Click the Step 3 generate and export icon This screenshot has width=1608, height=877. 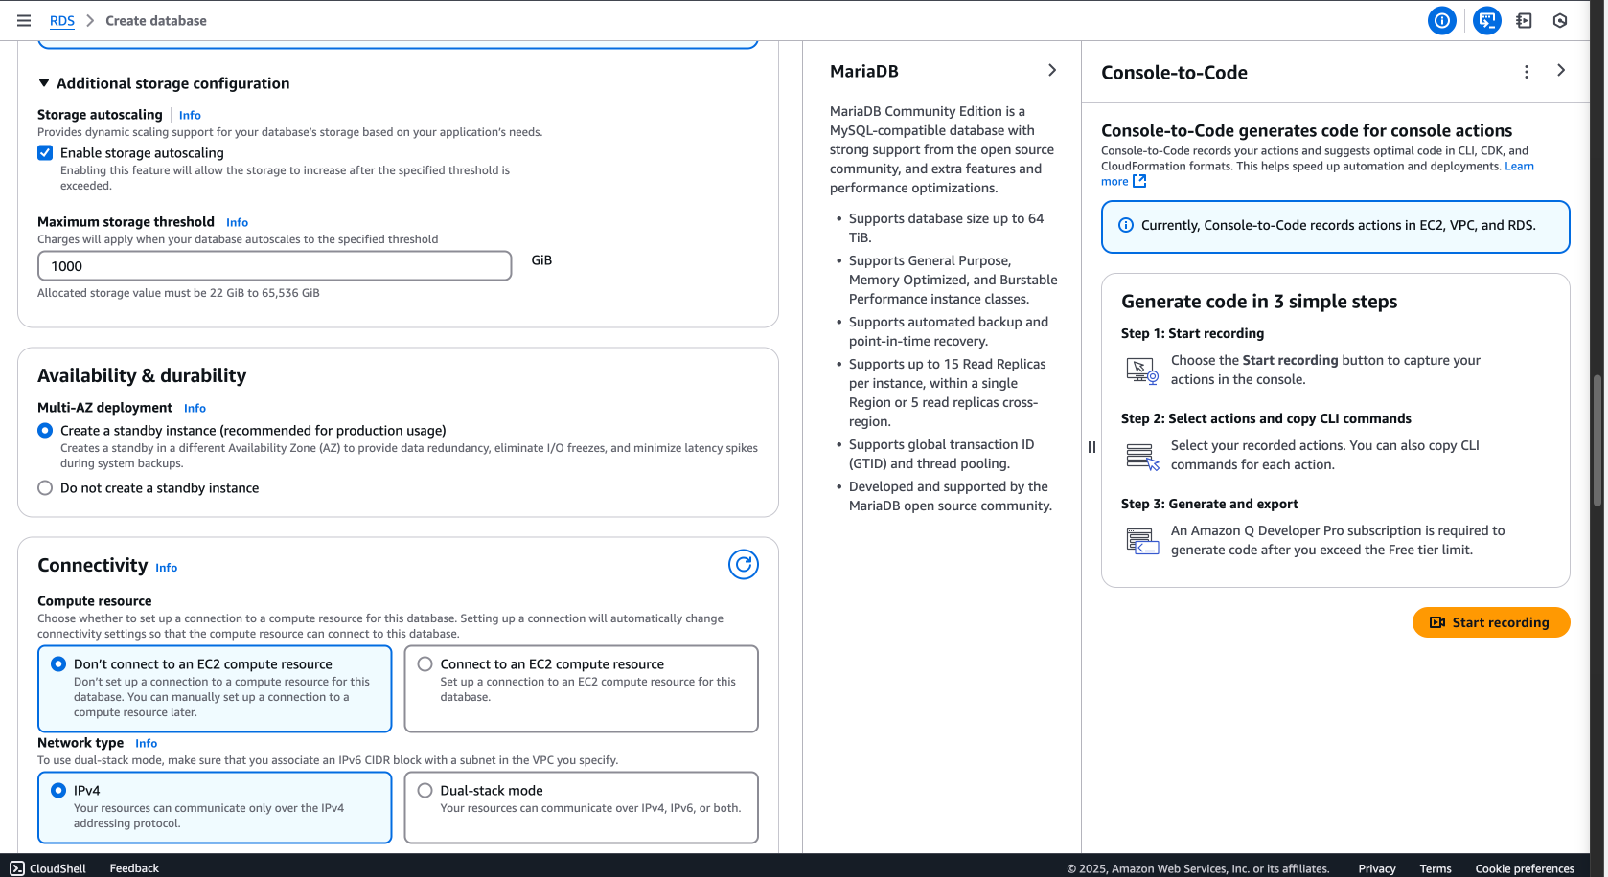(1142, 541)
